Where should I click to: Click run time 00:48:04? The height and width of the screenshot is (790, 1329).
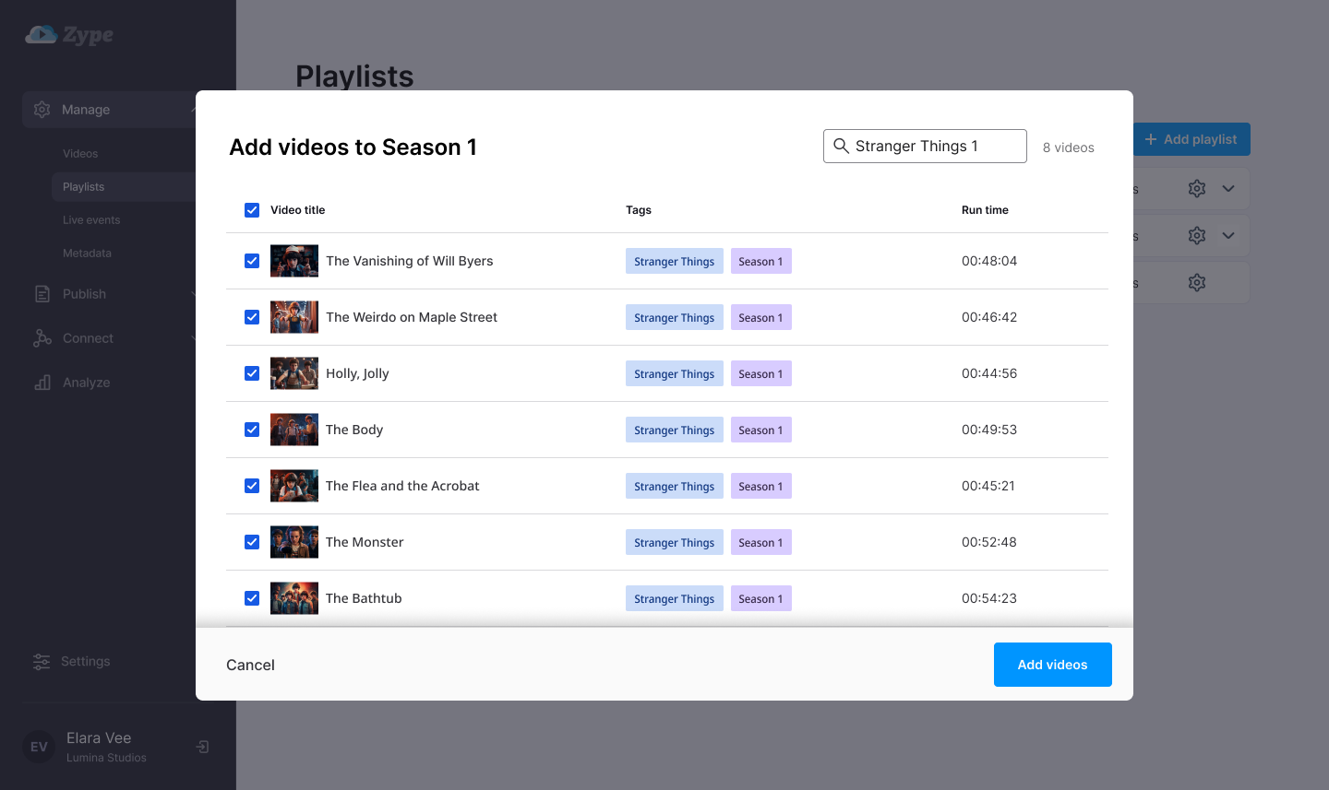pos(989,261)
